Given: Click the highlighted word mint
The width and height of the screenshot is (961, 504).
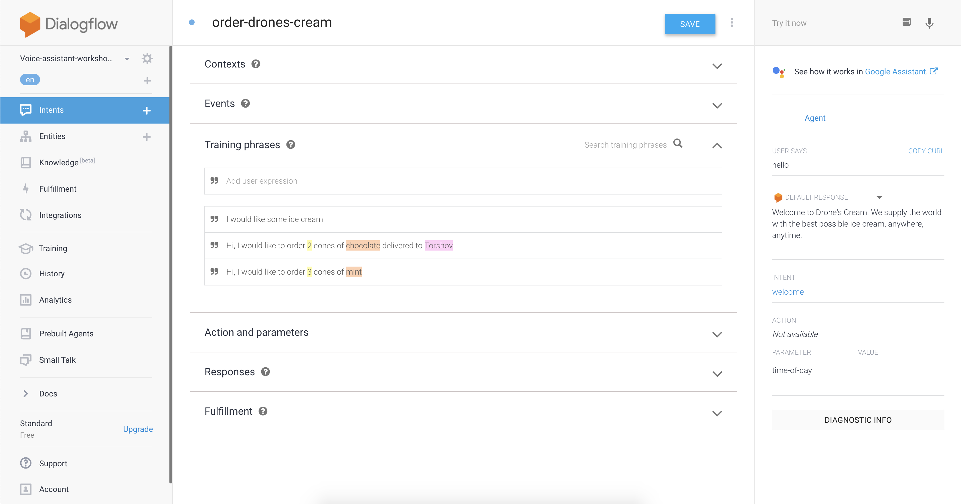Looking at the screenshot, I should click(354, 272).
